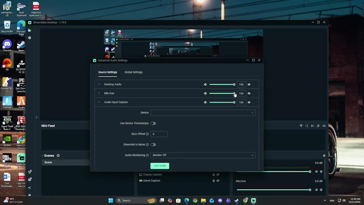Screen dimensions: 364x205
Task: Open Steam from the taskbar
Action: tap(237, 200)
